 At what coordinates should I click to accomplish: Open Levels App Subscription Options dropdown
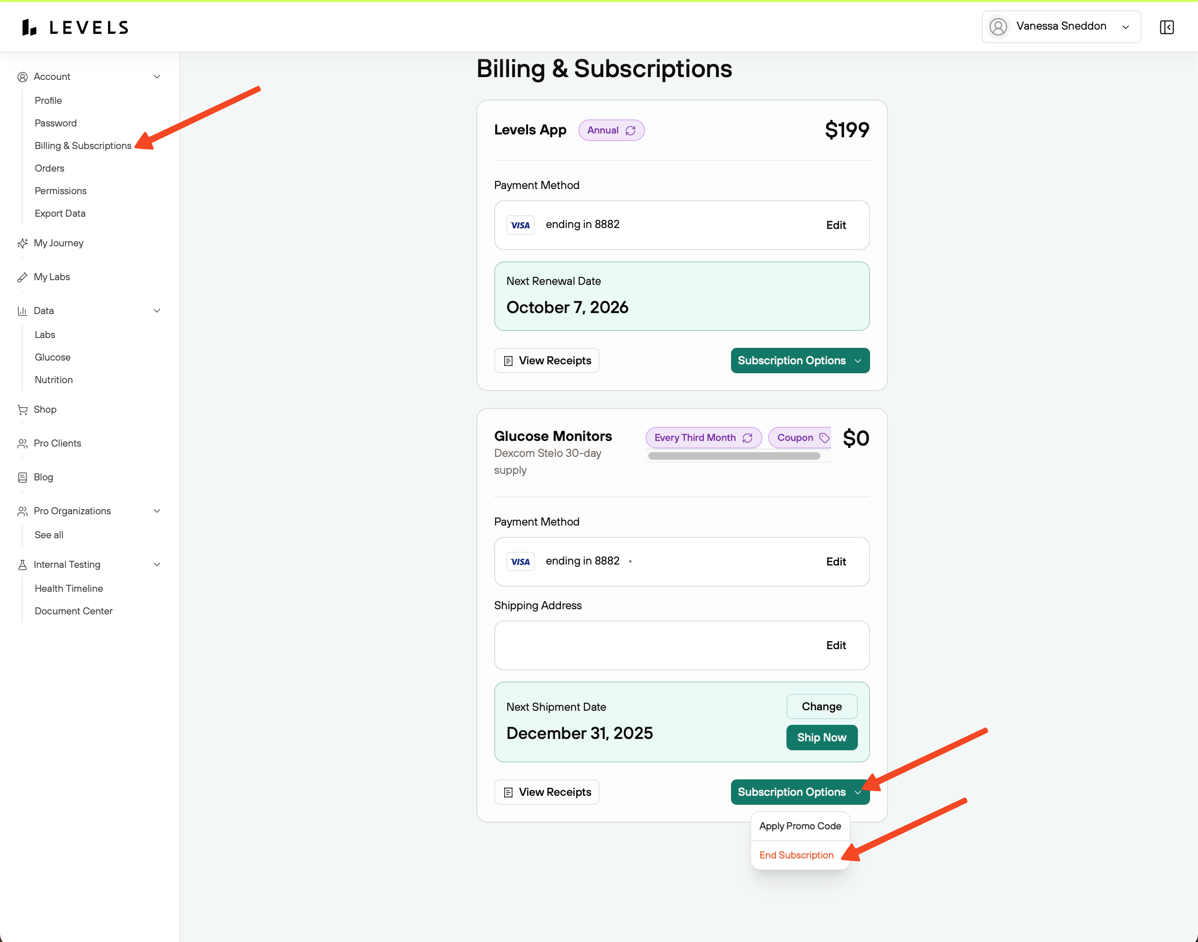coord(800,361)
